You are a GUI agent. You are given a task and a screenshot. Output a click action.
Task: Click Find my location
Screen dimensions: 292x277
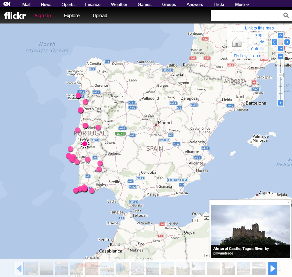(247, 56)
